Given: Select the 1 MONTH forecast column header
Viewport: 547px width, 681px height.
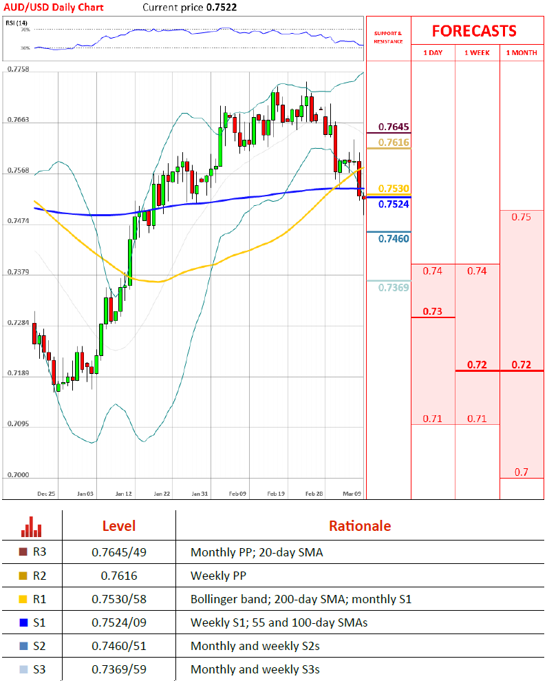Looking at the screenshot, I should (522, 52).
